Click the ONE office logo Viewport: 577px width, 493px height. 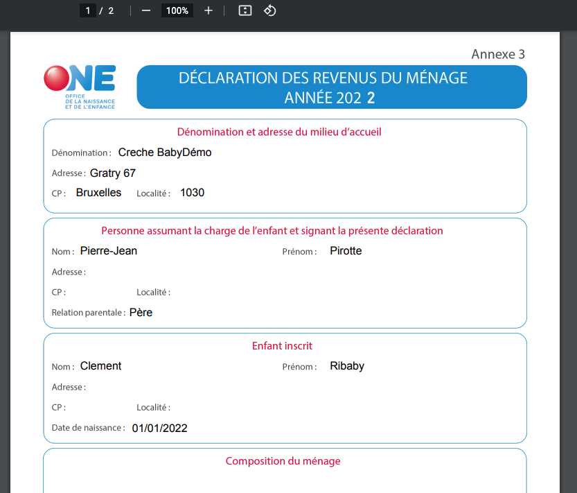80,87
